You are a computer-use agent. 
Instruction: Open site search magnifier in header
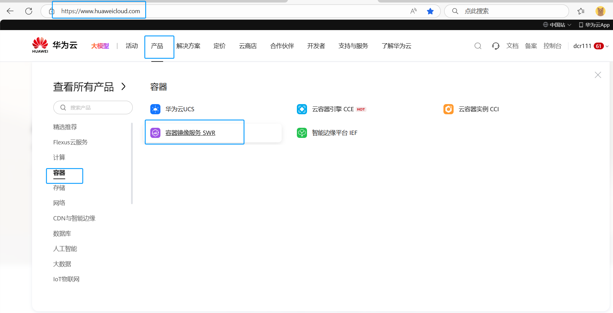478,46
